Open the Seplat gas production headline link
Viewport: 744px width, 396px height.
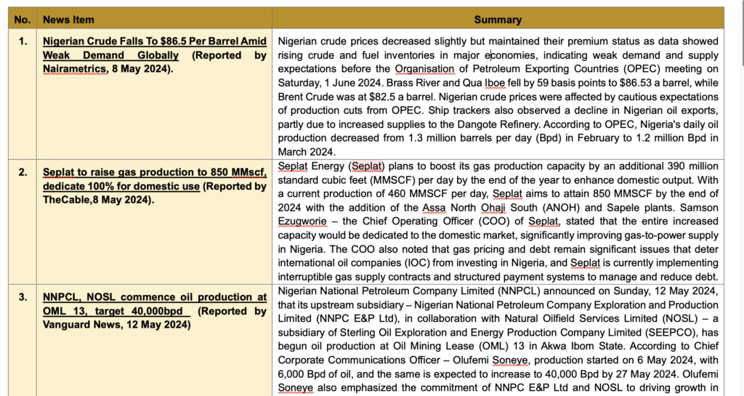[155, 179]
